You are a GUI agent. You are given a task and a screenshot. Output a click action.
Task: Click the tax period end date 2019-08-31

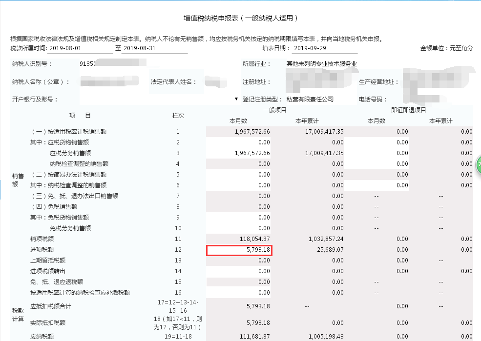coord(155,48)
